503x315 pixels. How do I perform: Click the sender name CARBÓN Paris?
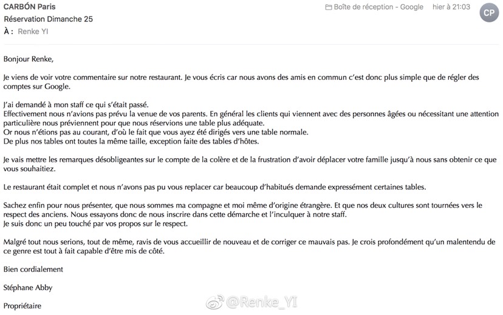point(30,7)
